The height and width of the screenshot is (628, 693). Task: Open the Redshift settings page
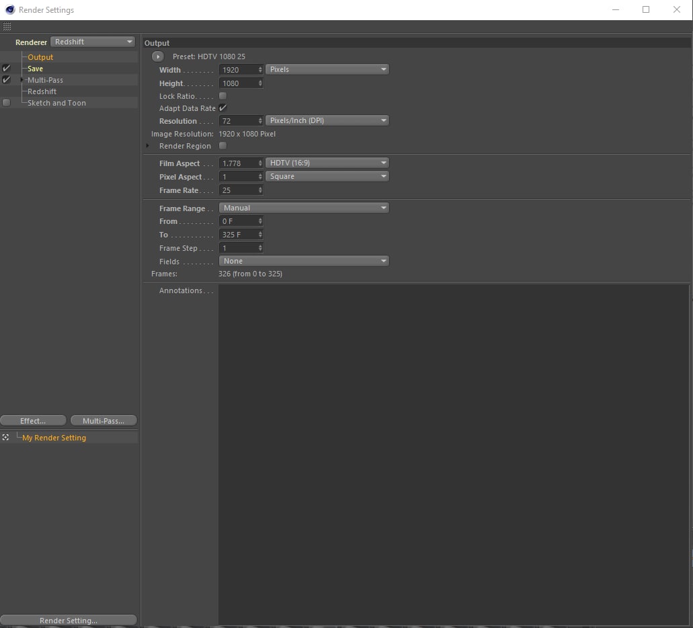[42, 91]
